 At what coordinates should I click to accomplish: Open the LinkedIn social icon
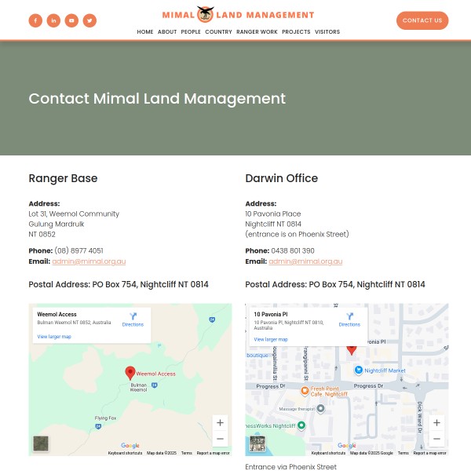click(x=53, y=20)
